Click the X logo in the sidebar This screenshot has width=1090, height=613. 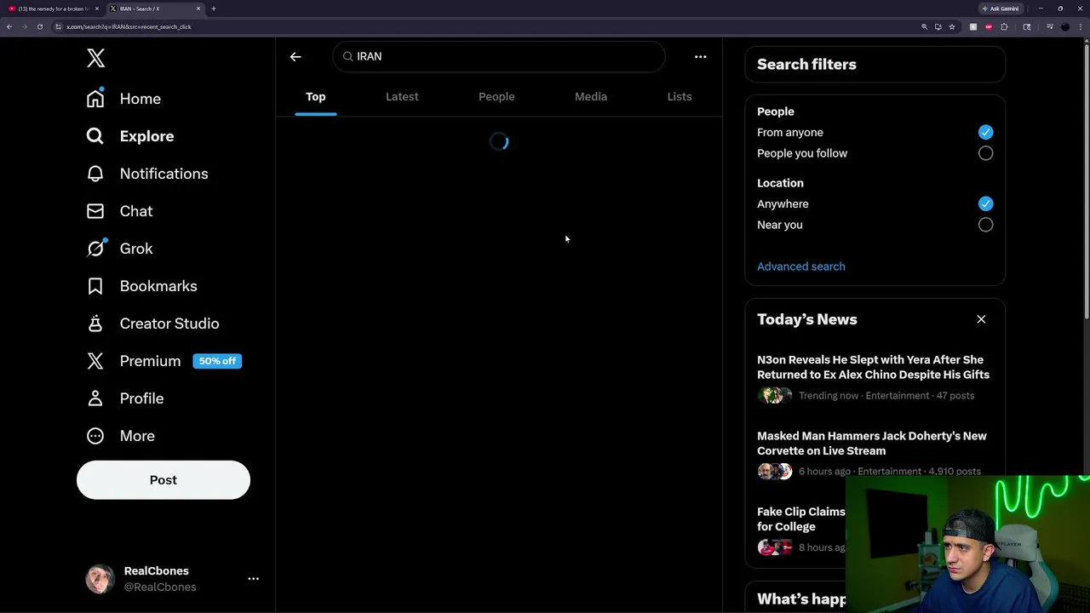95,58
